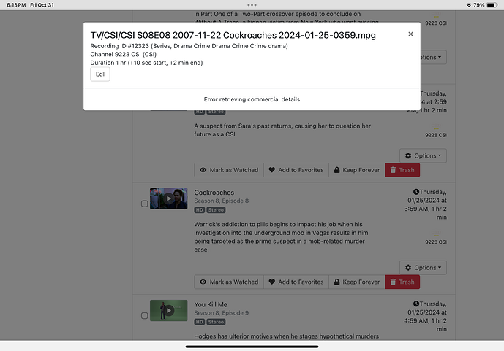Image resolution: width=504 pixels, height=351 pixels.
Task: Expand the Options dropdown above the Sara's past description
Action: [423, 155]
